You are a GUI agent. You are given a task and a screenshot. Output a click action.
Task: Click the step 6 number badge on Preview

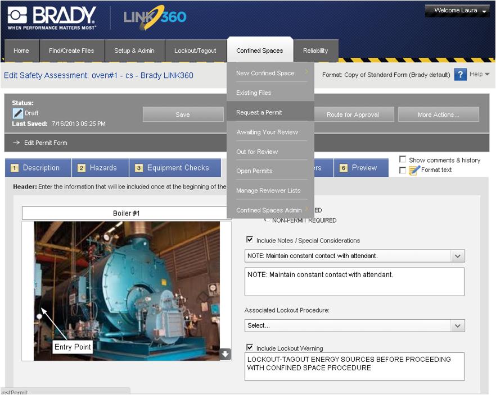(x=344, y=168)
